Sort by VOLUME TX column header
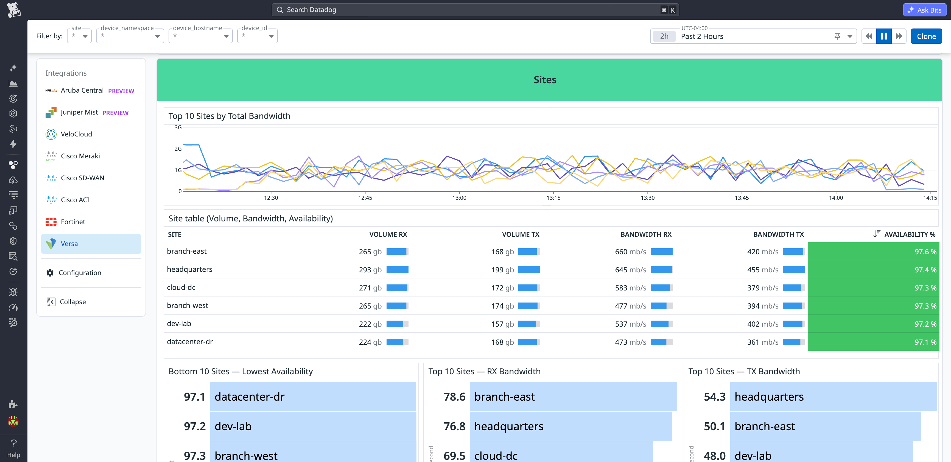This screenshot has width=951, height=462. [x=521, y=234]
